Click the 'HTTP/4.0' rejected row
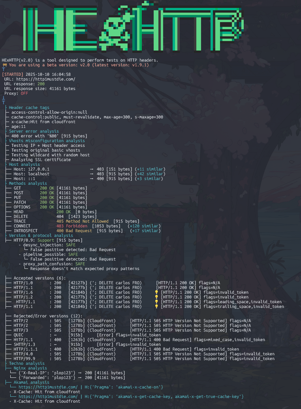 pos(144,354)
